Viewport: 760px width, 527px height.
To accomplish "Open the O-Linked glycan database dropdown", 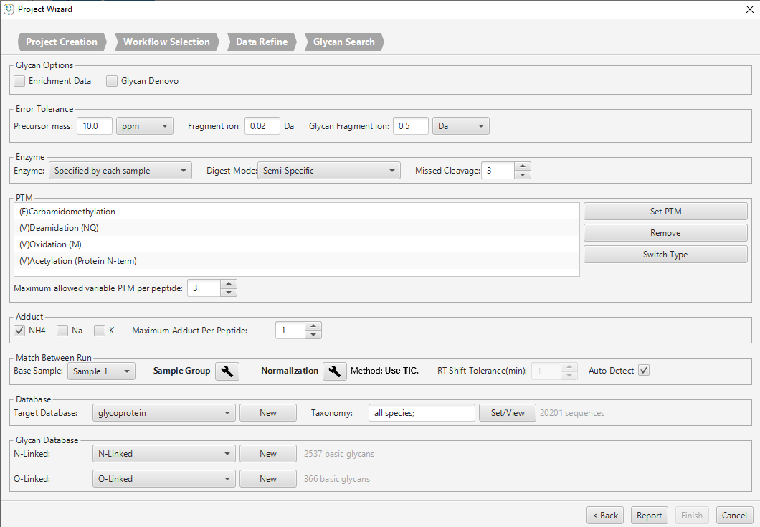I will tap(163, 479).
